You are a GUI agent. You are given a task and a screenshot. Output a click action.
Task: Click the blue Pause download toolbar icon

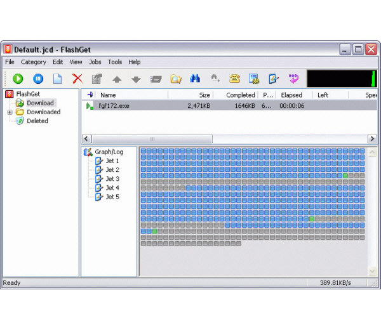37,79
